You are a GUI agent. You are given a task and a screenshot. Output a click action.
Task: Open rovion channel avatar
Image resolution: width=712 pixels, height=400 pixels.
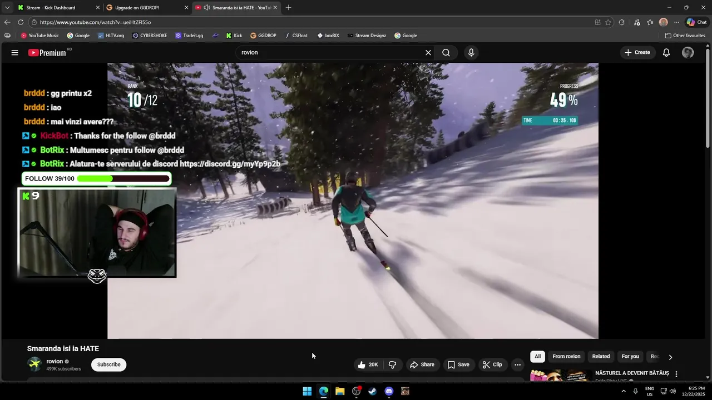point(34,364)
